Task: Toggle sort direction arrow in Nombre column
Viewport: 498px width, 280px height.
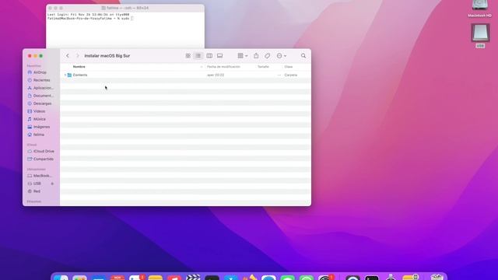Action: [202, 67]
